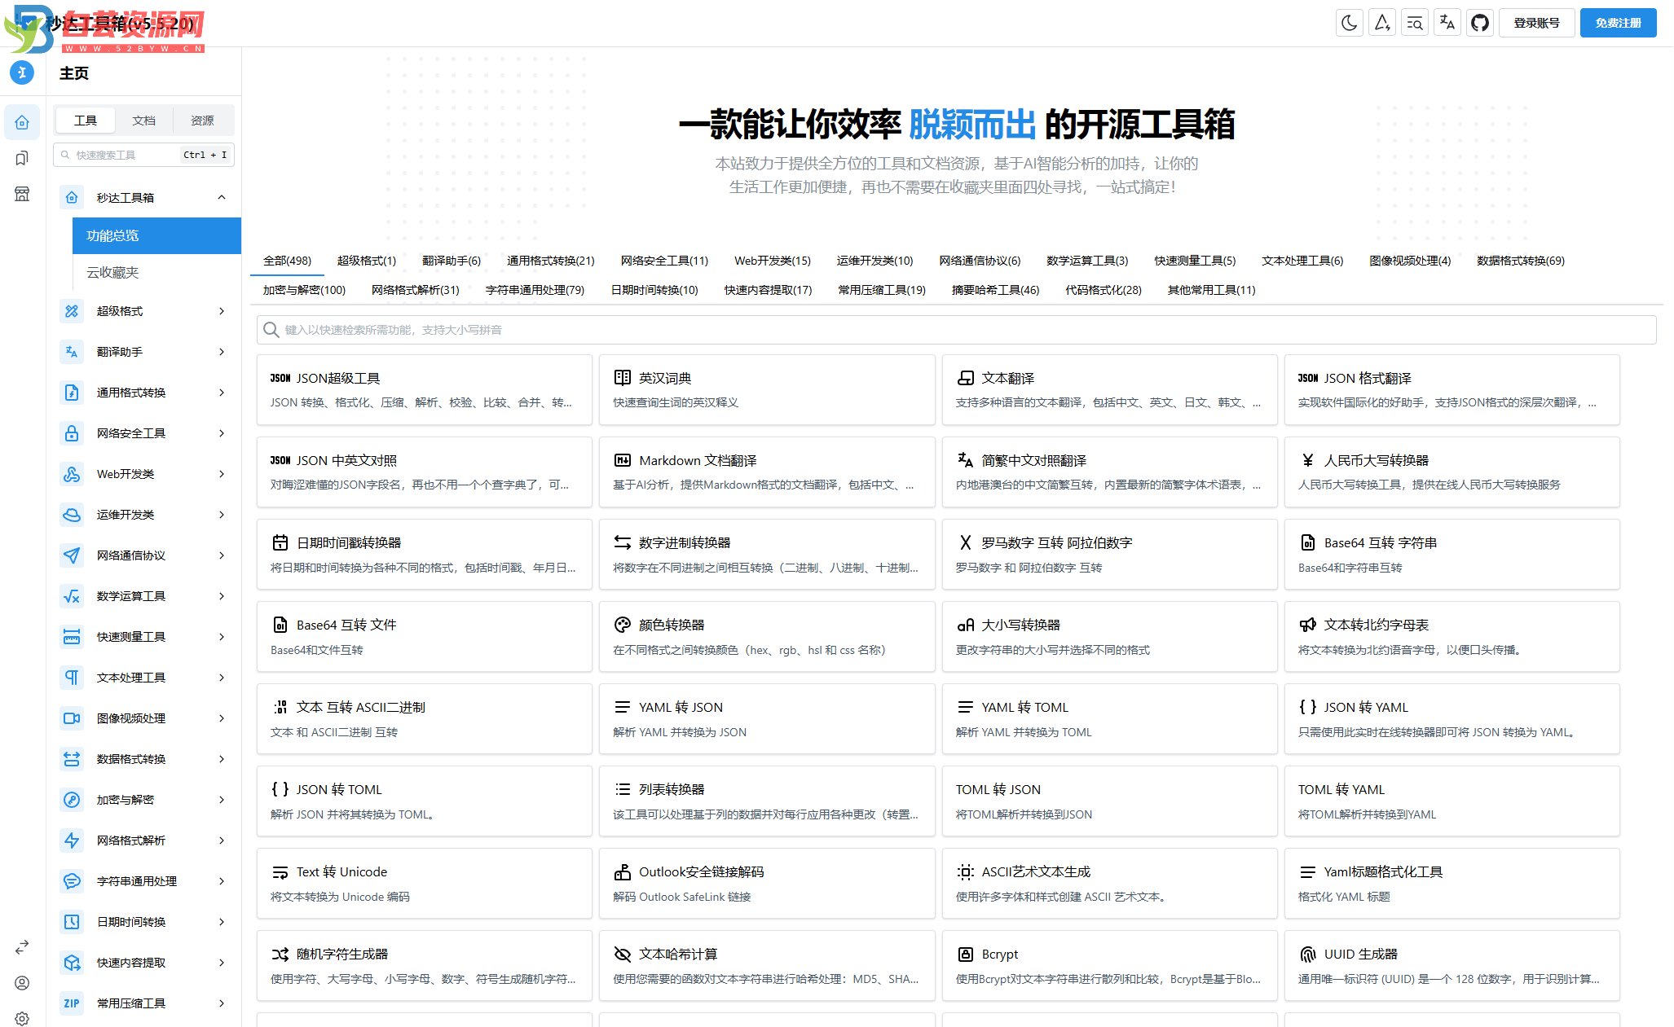Screen dimensions: 1674x1027
Task: Expand the 运维开发类 sidebar group
Action: pos(143,515)
